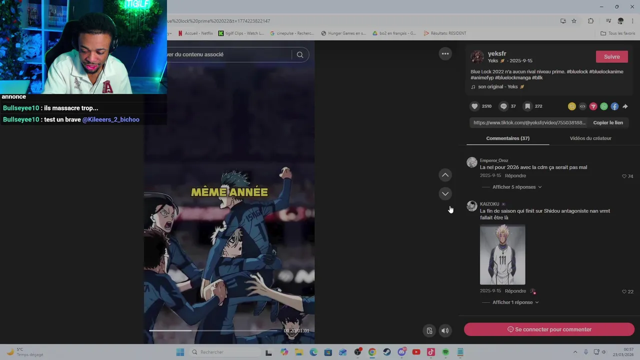
Task: Open the TikTok taskbar app
Action: [x=431, y=352]
